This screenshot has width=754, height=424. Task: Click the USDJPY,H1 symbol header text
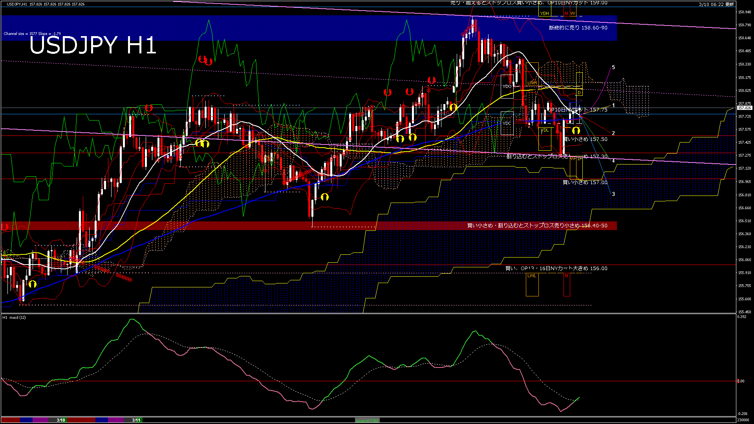point(17,4)
